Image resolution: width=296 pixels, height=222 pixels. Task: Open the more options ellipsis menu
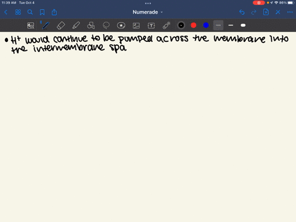[290, 12]
